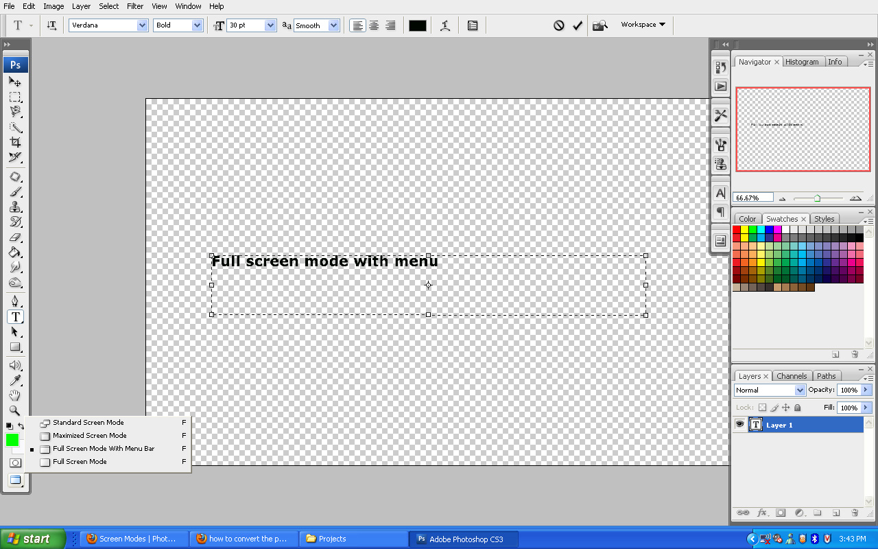
Task: Click the zoom percentage field in Navigator
Action: point(752,197)
